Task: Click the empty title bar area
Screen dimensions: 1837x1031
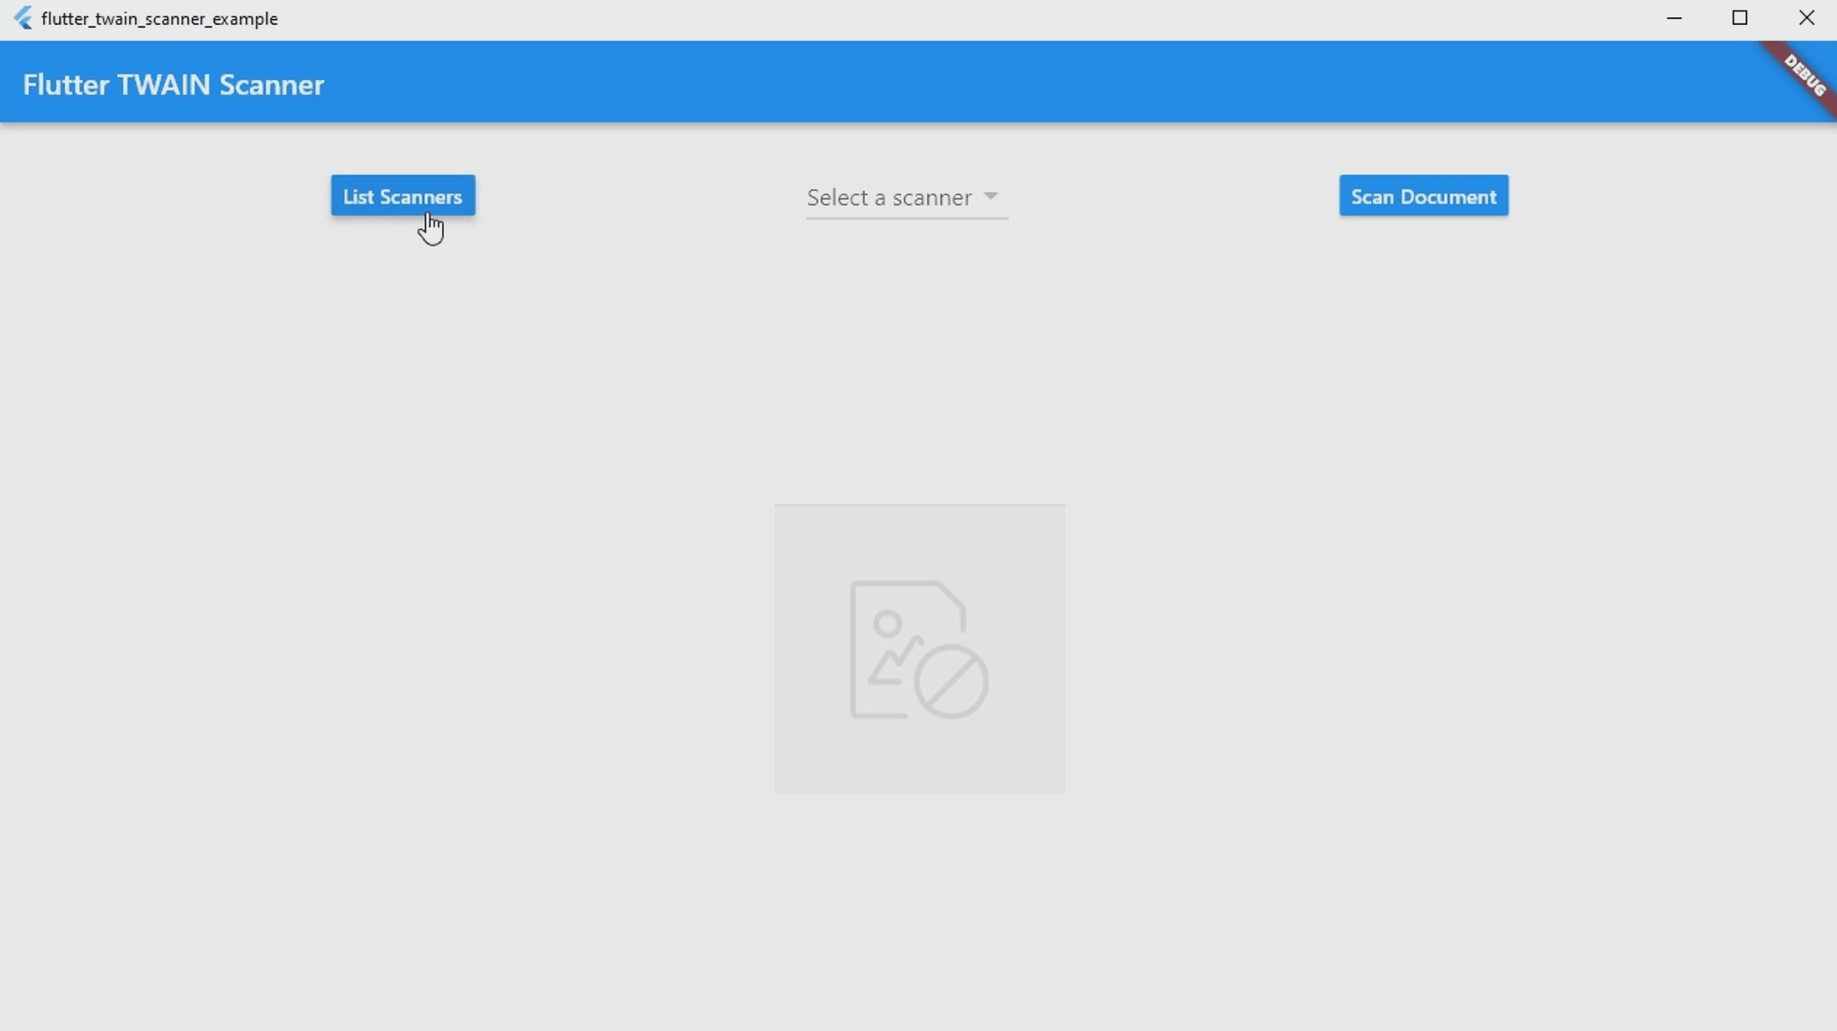Action: pos(955,19)
